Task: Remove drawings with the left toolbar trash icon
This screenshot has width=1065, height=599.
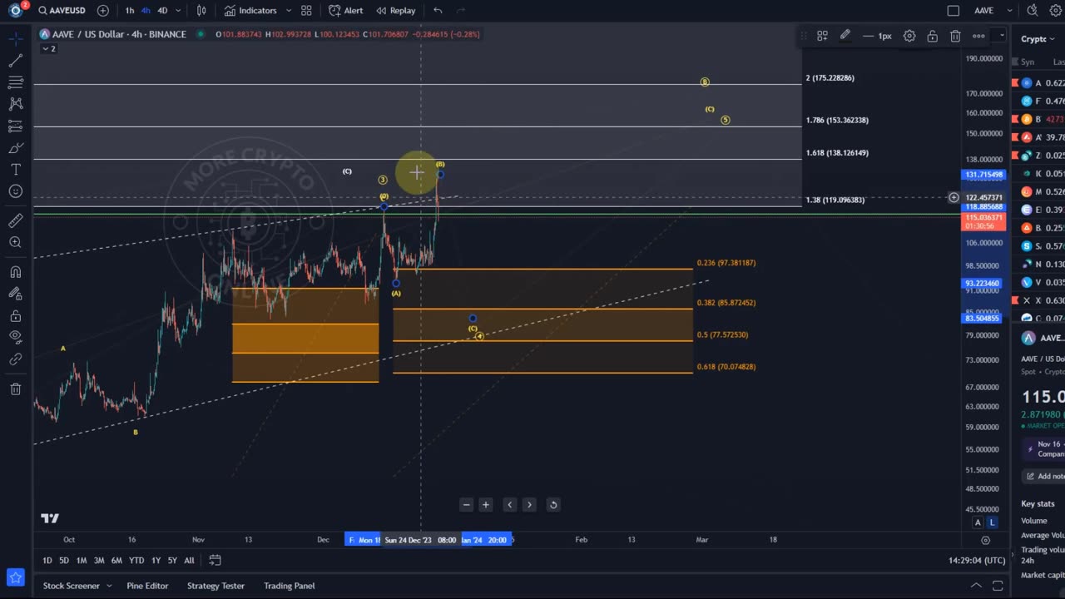Action: pyautogui.click(x=15, y=389)
